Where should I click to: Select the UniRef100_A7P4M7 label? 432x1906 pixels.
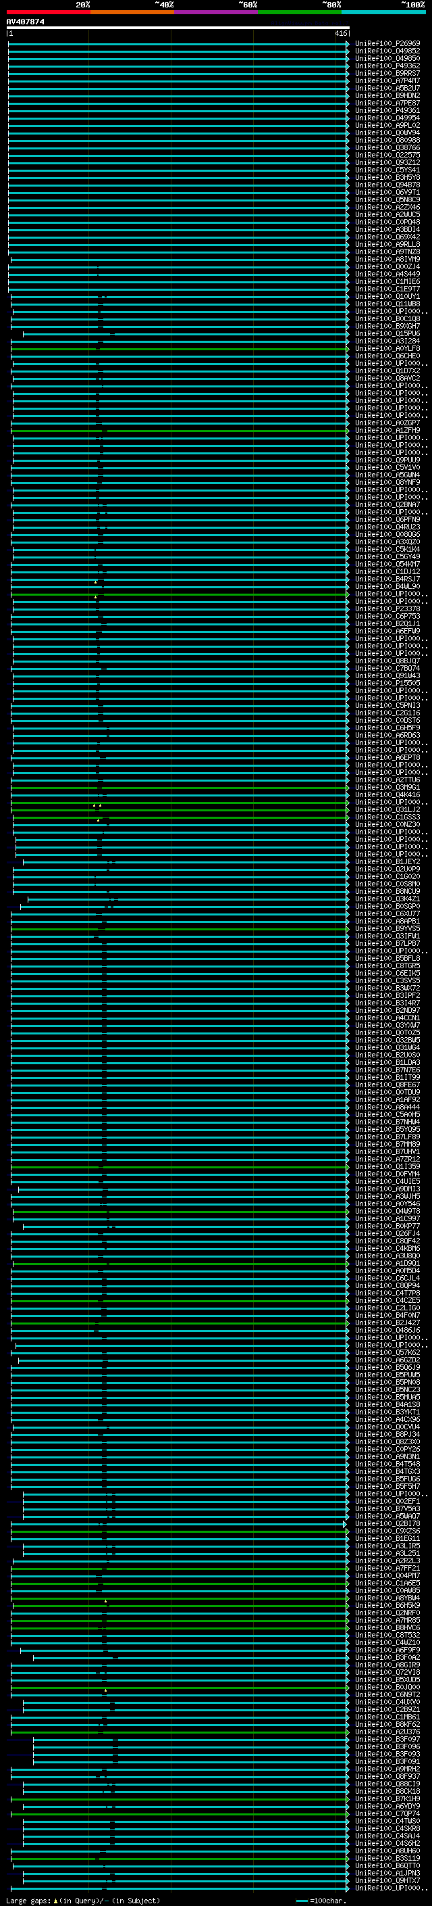[x=387, y=80]
